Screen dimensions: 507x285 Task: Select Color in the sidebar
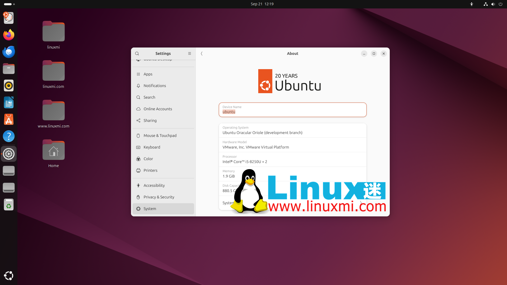pyautogui.click(x=163, y=159)
